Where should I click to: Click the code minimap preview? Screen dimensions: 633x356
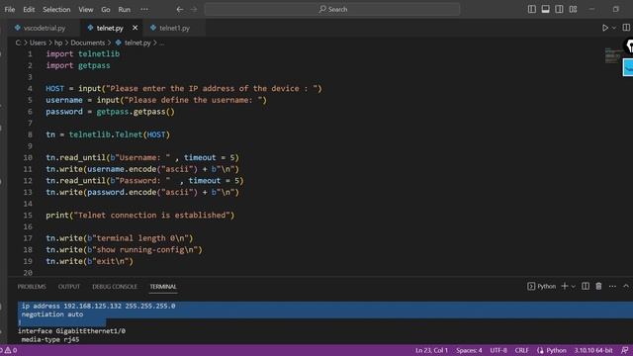click(x=612, y=55)
